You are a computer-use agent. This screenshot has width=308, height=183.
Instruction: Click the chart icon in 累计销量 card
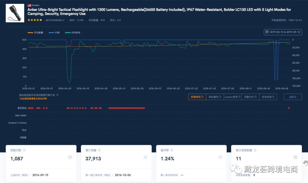coord(145,157)
